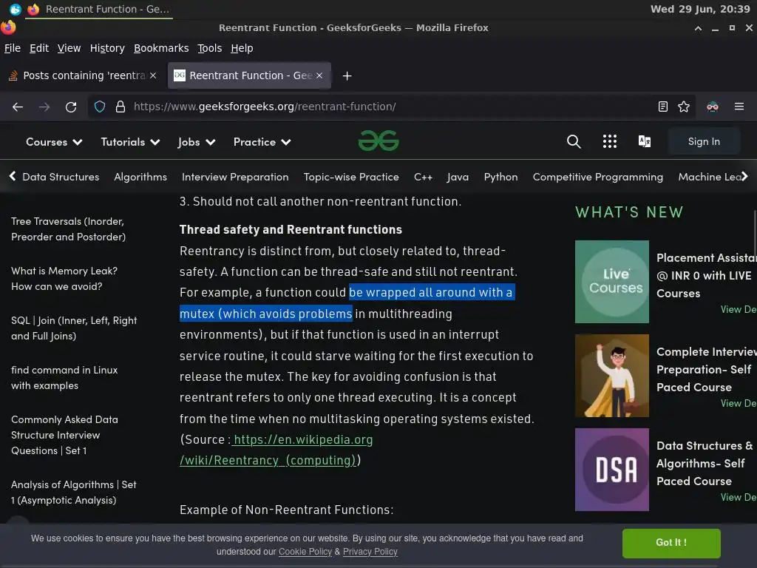
Task: Open Analysis of Algorithms Set 1 article
Action: (x=73, y=492)
